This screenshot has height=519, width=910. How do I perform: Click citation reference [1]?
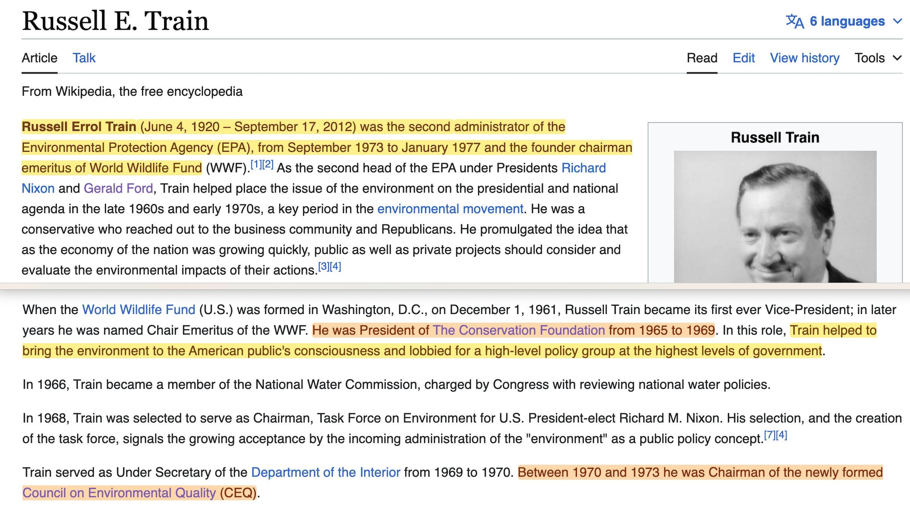pyautogui.click(x=256, y=164)
